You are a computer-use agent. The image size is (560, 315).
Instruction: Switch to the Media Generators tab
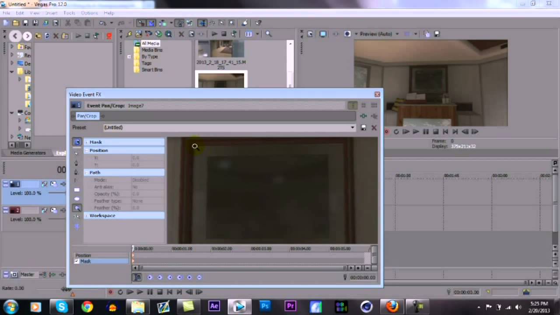(x=28, y=153)
